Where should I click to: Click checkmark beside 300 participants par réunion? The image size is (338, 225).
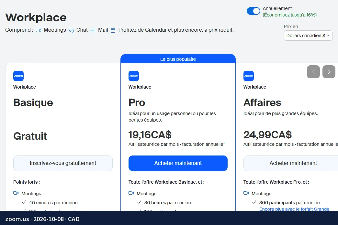(x=254, y=202)
